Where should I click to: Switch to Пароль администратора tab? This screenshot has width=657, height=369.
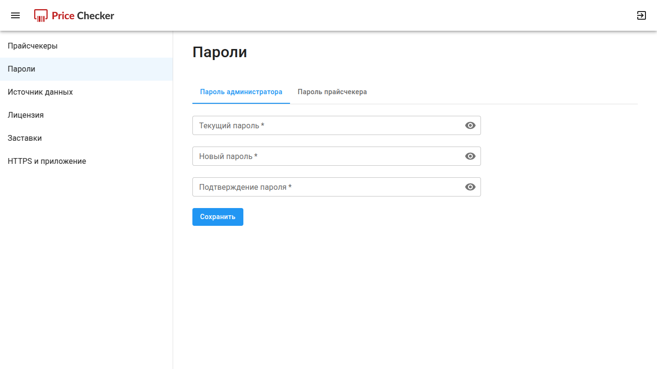[x=241, y=92]
